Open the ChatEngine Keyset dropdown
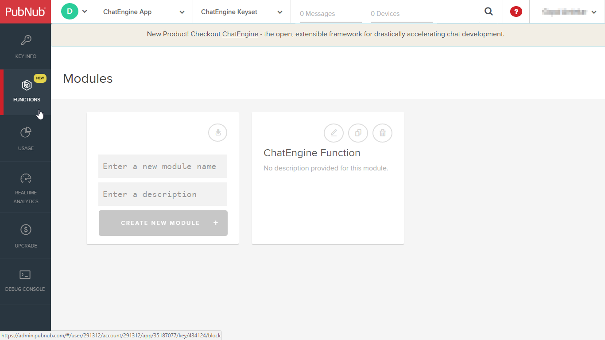Screen dimensions: 605x340 click(x=242, y=12)
